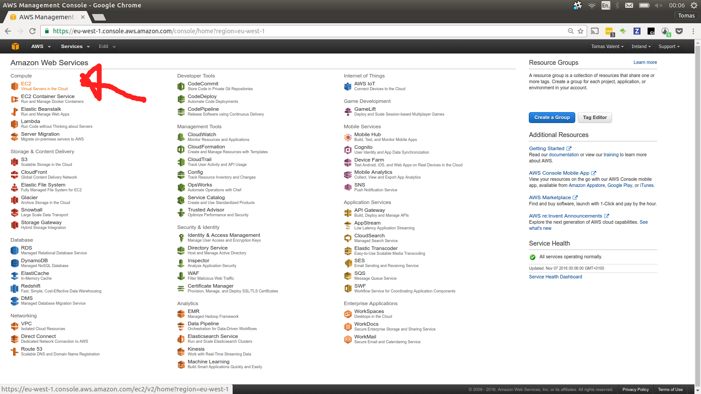Open the Ireland region dropdown

point(641,46)
